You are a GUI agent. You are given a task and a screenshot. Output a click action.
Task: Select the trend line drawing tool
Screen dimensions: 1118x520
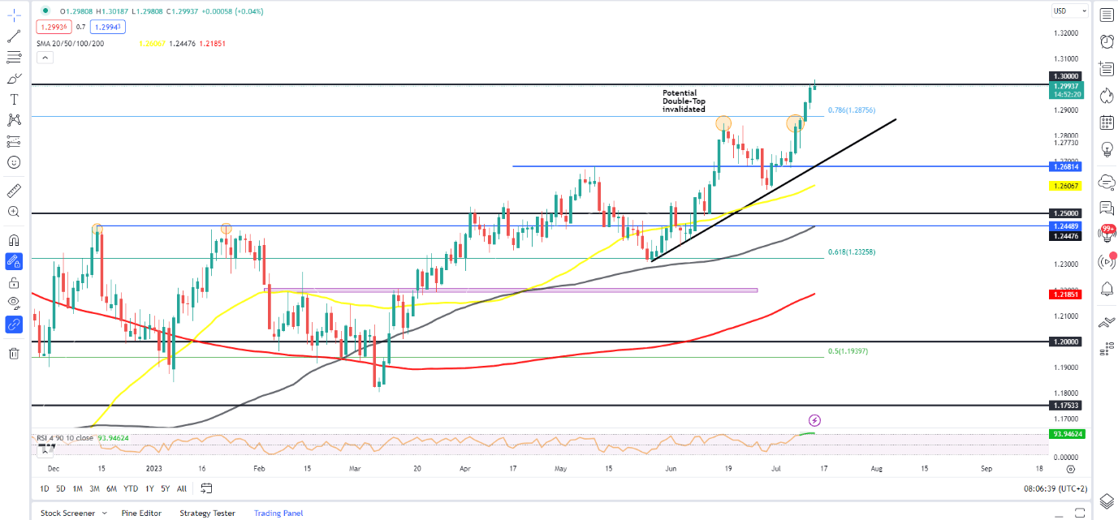(x=14, y=37)
